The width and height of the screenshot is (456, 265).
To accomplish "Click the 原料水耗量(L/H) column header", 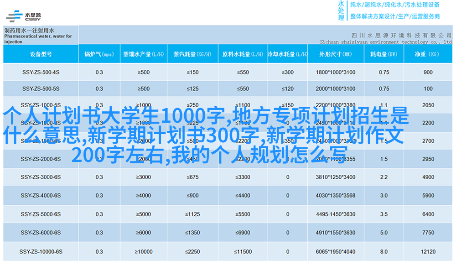I will 243,54.
